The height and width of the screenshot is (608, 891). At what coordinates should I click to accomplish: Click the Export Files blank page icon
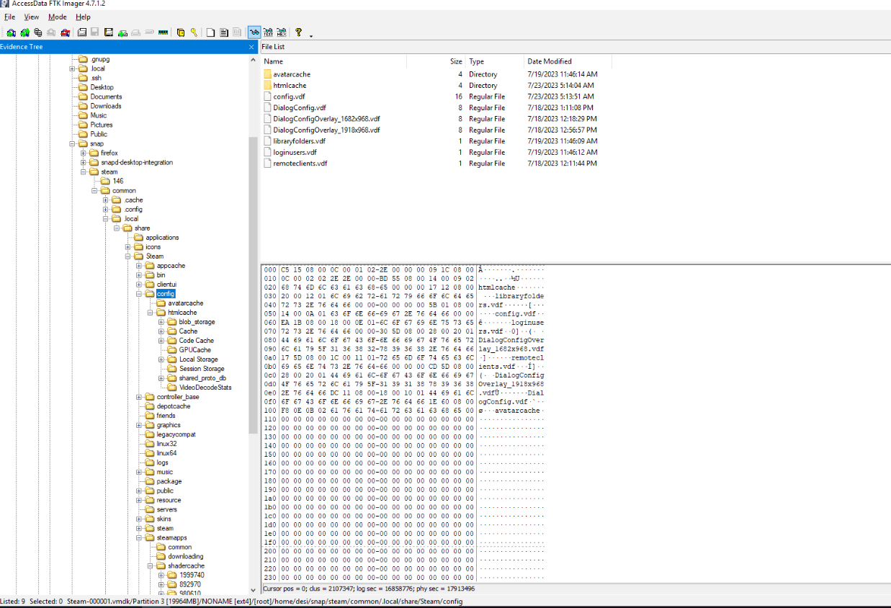(210, 32)
